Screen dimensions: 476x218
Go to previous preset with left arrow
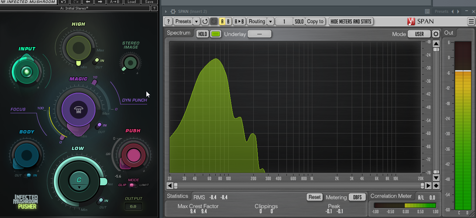[88, 2]
